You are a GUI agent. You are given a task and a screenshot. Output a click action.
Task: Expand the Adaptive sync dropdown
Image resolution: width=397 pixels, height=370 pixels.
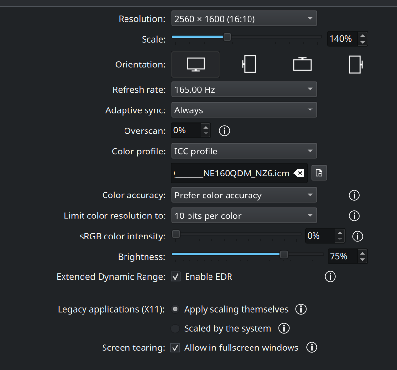(244, 110)
